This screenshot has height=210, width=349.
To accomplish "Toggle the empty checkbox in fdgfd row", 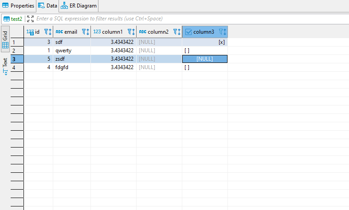I will point(187,67).
